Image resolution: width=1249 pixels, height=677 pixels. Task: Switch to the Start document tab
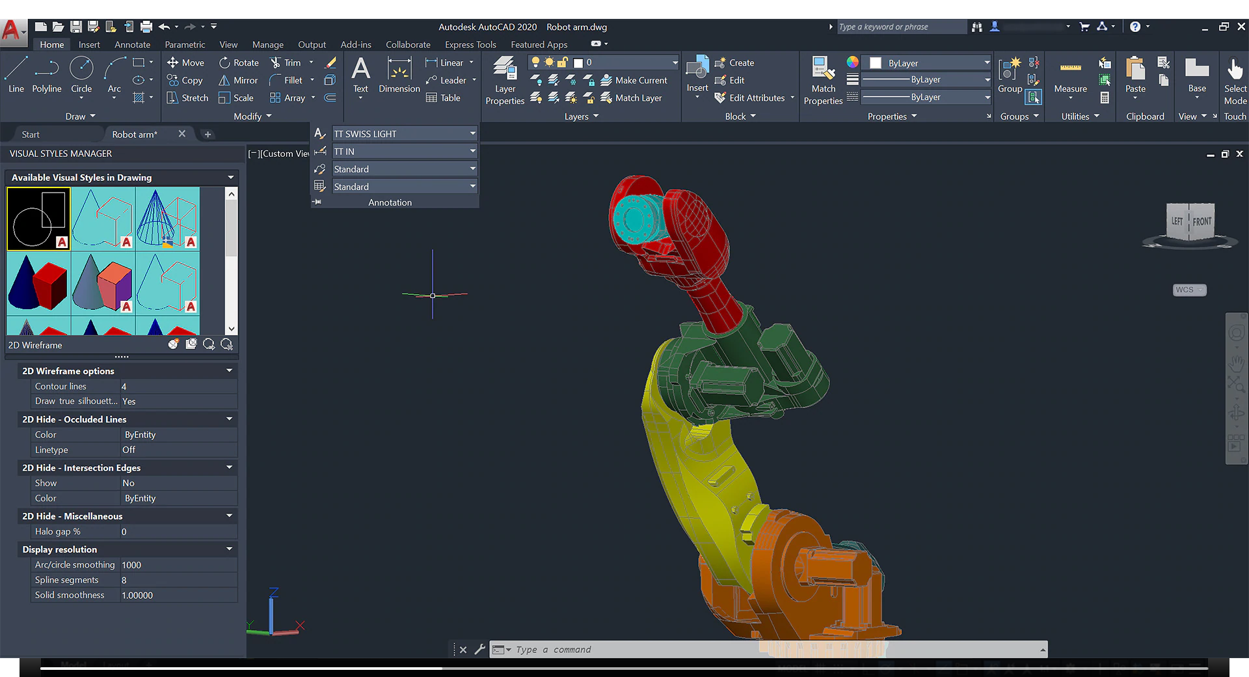coord(31,134)
